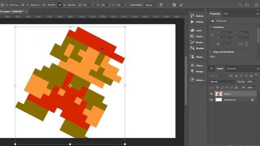Screen dimensions: 260x146
Task: Open the Paragraph panel
Action: pos(197,71)
